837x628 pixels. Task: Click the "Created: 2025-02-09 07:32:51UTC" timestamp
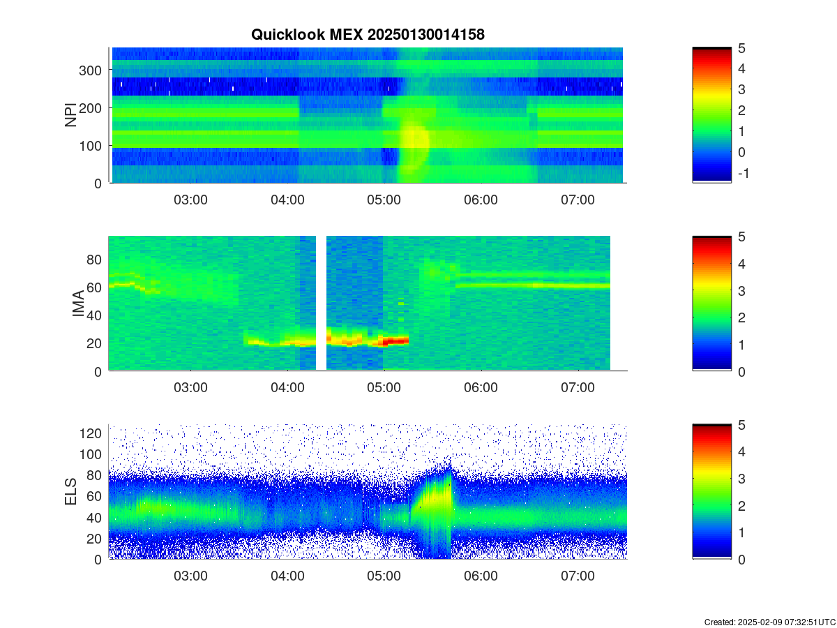pos(769,622)
